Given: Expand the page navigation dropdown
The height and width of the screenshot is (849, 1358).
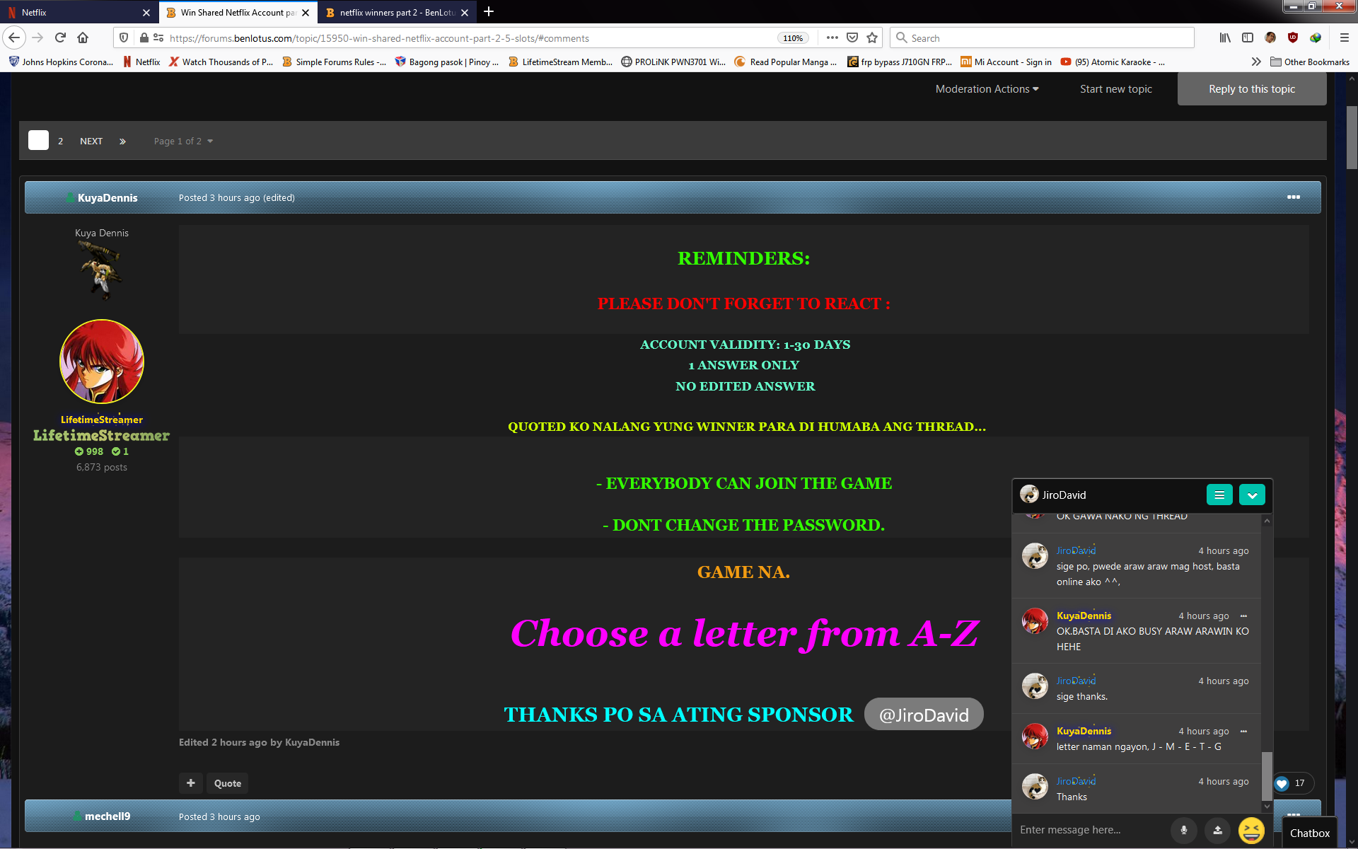Looking at the screenshot, I should [x=182, y=140].
